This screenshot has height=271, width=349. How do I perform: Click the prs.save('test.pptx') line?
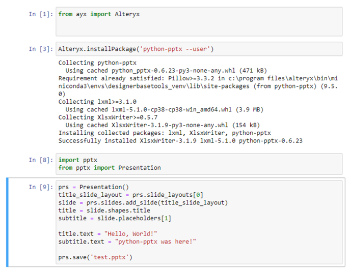click(95, 257)
